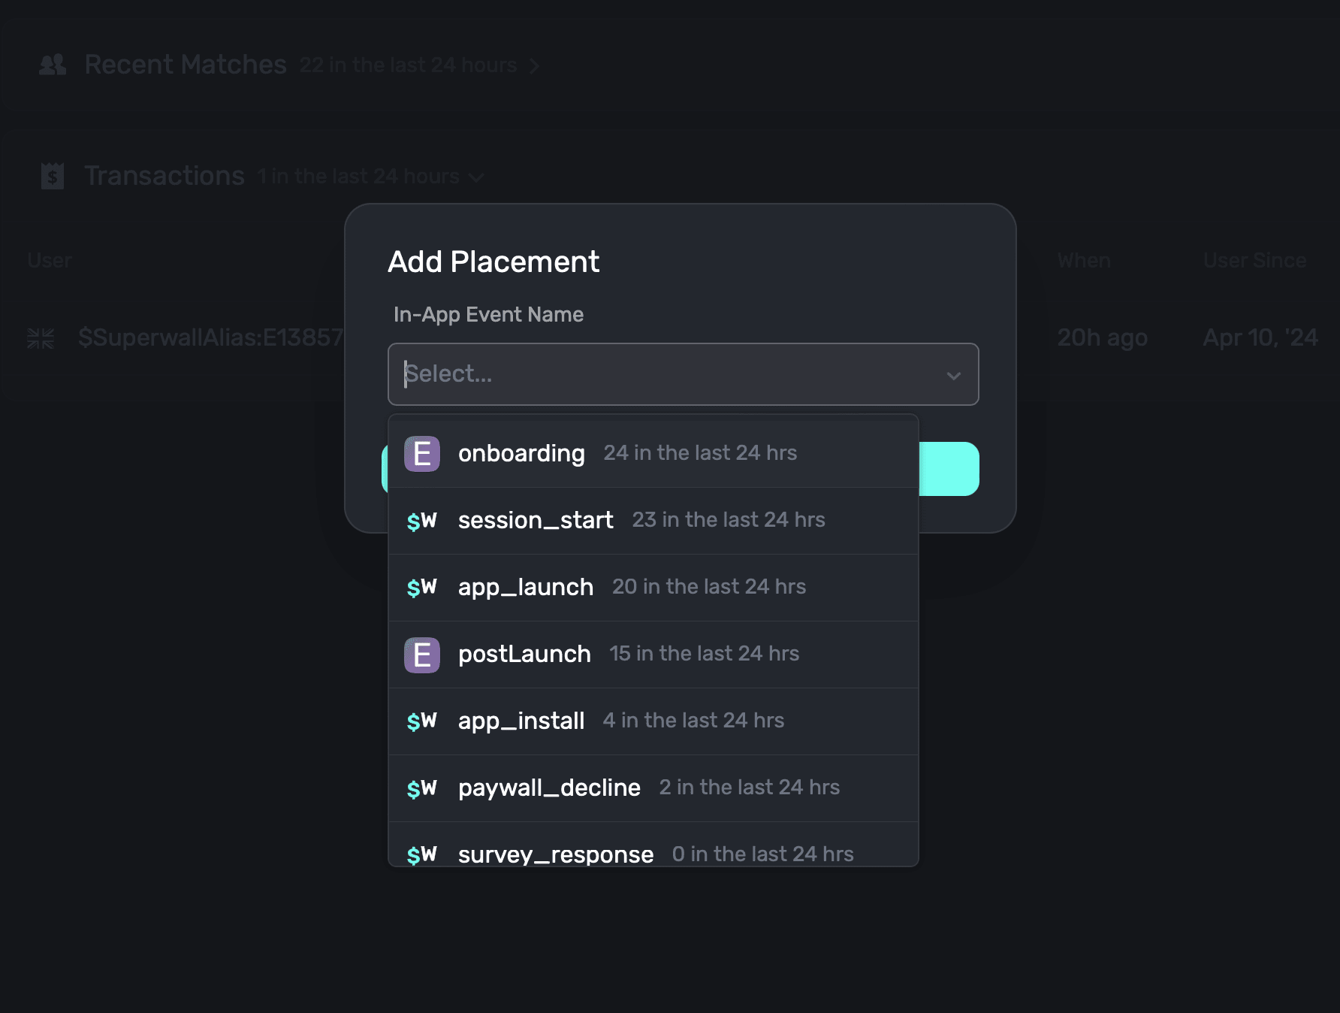Click the purple E icon beside postLaunch
1340x1013 pixels.
click(x=421, y=655)
